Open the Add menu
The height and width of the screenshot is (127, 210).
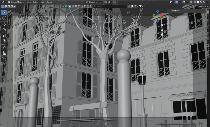[42, 2]
